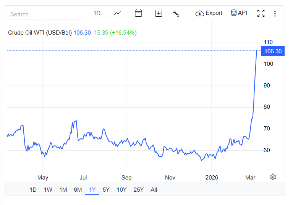The width and height of the screenshot is (293, 205).
Task: Toggle fullscreen with the expand arrows icon
Action: click(x=261, y=13)
